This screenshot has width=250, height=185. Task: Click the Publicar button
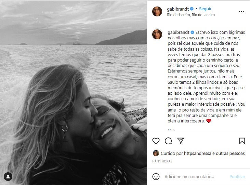[x=237, y=177]
